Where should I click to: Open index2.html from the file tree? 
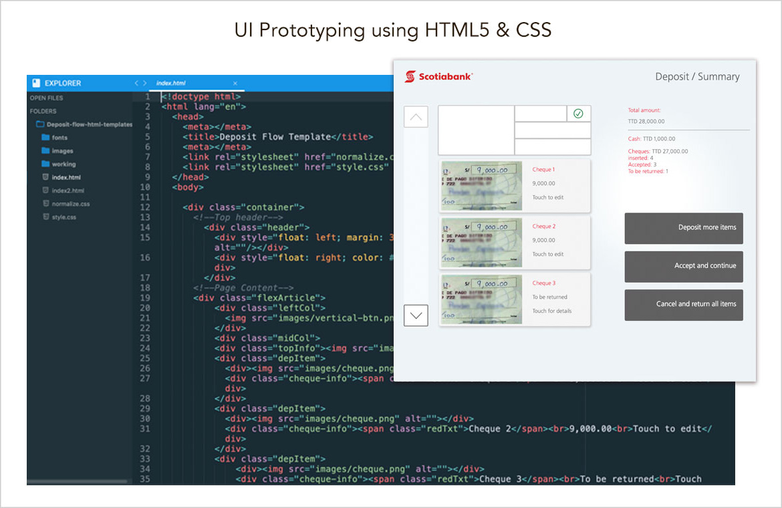67,190
